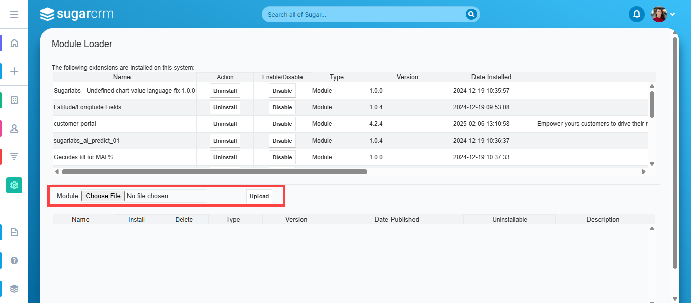Screen dimensions: 691x303
Task: Click horizontal scrollbar left arrow
Action: click(56, 172)
